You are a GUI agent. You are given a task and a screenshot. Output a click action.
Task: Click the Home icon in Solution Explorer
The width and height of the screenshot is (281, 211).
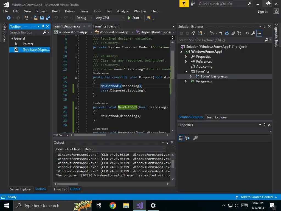[193, 33]
